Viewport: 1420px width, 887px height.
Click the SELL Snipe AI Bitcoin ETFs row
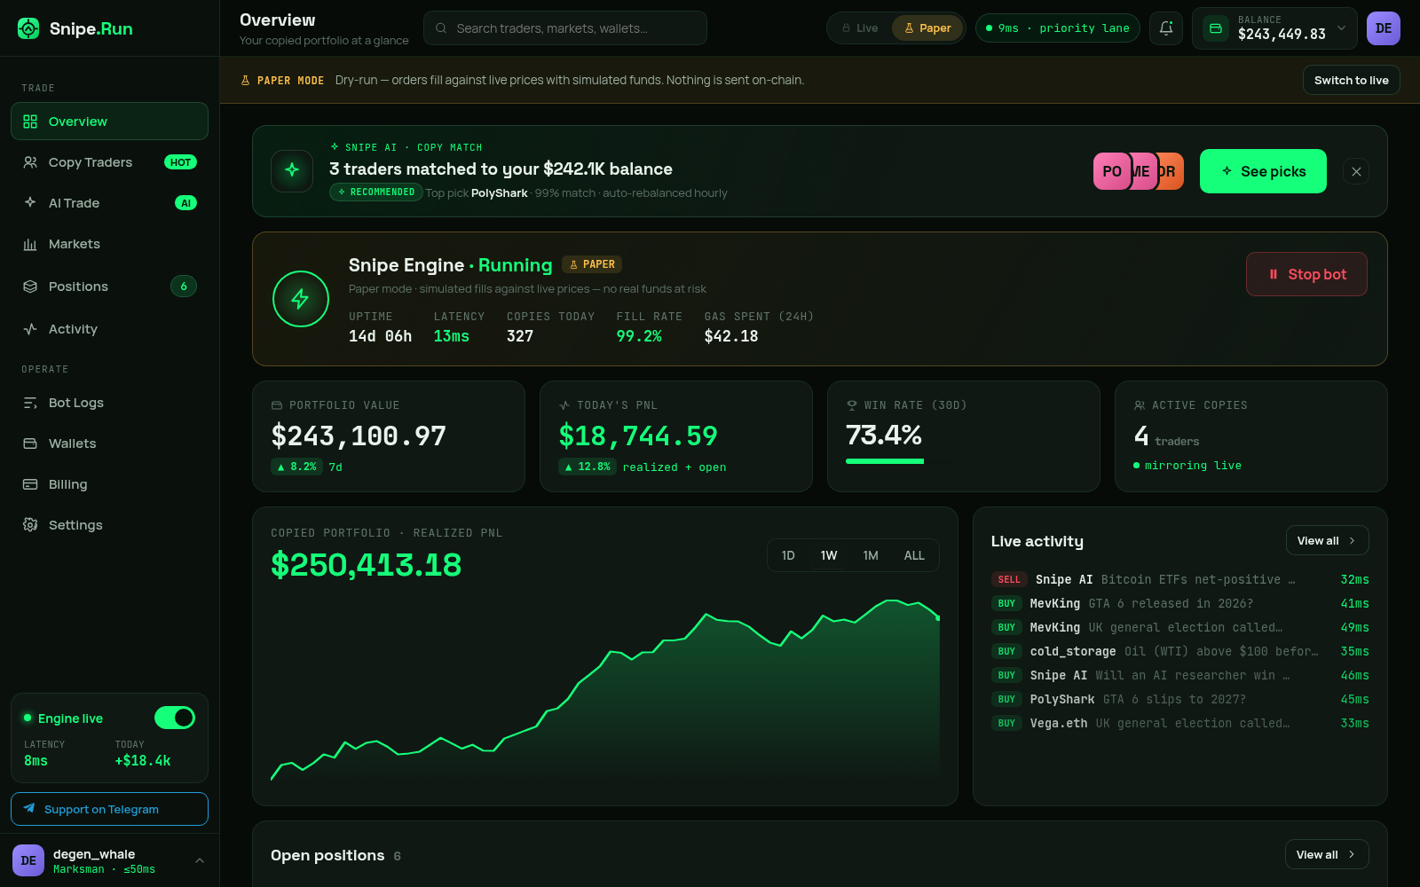click(1179, 579)
